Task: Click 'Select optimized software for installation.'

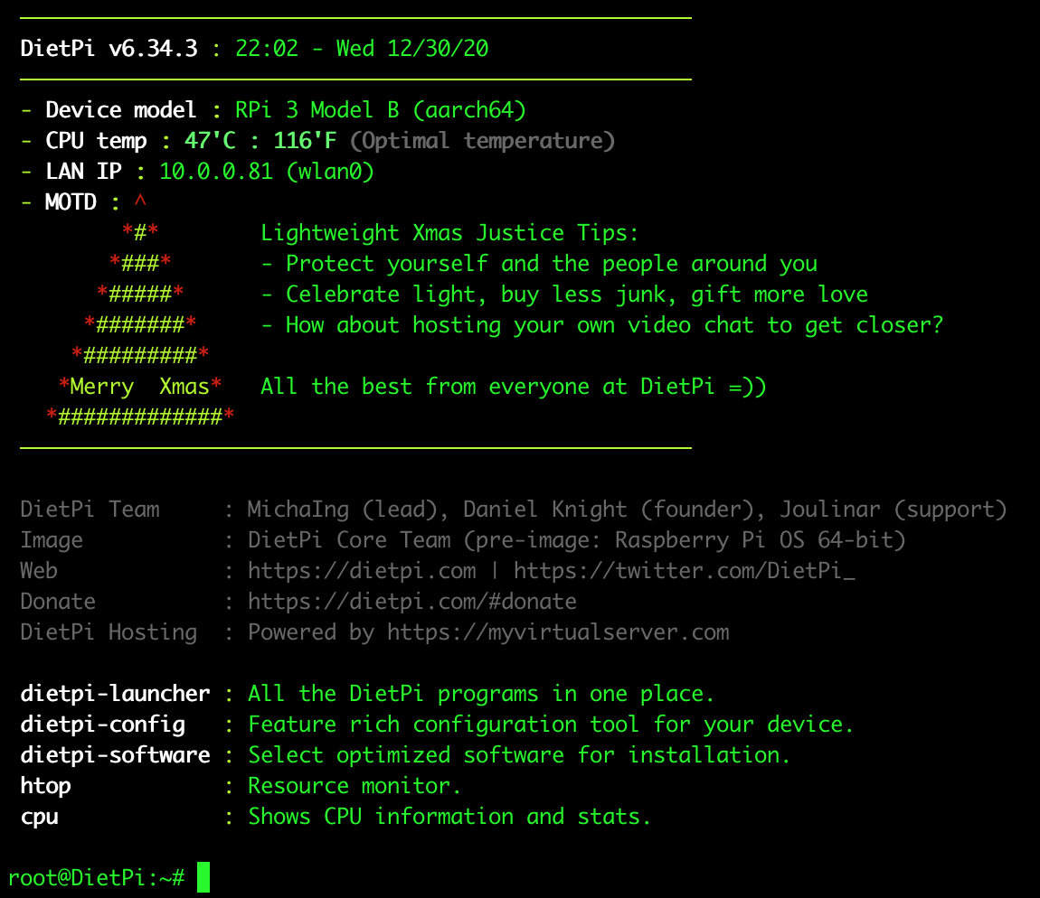Action: pos(519,755)
